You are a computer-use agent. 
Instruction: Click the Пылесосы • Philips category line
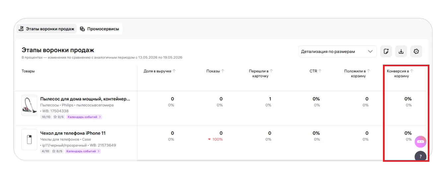pos(77,105)
